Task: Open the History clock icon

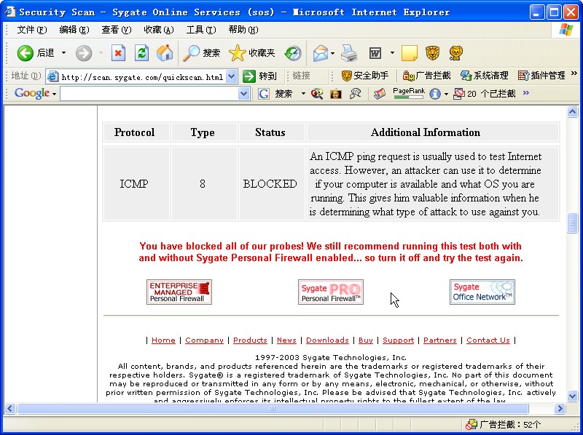Action: pyautogui.click(x=293, y=53)
